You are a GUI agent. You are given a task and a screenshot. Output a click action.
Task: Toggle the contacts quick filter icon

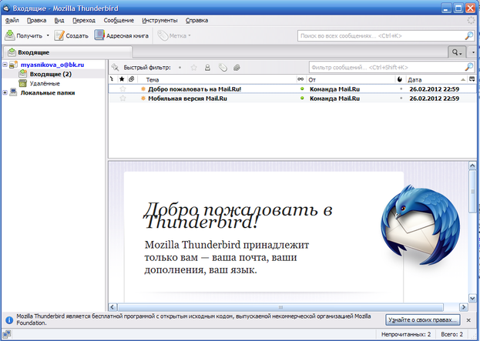pos(208,68)
